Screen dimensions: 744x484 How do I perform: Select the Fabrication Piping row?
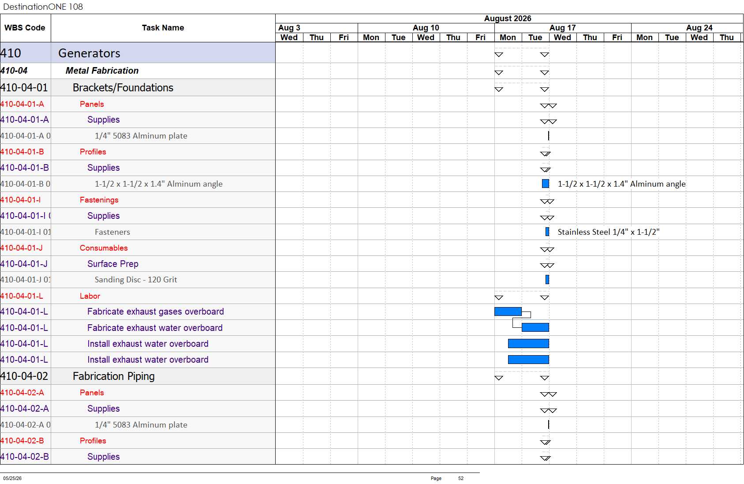click(138, 376)
